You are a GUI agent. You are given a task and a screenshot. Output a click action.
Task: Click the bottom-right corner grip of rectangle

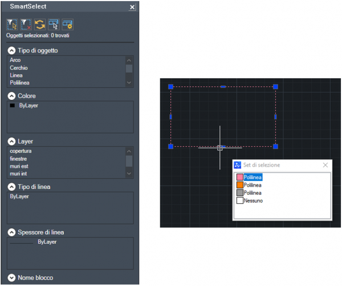[x=276, y=146]
